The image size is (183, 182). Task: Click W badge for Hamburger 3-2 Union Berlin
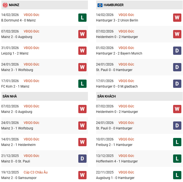click(177, 18)
